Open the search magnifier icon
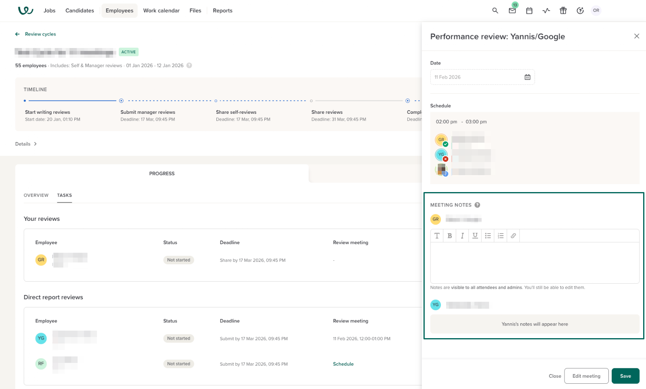646x389 pixels. [495, 11]
